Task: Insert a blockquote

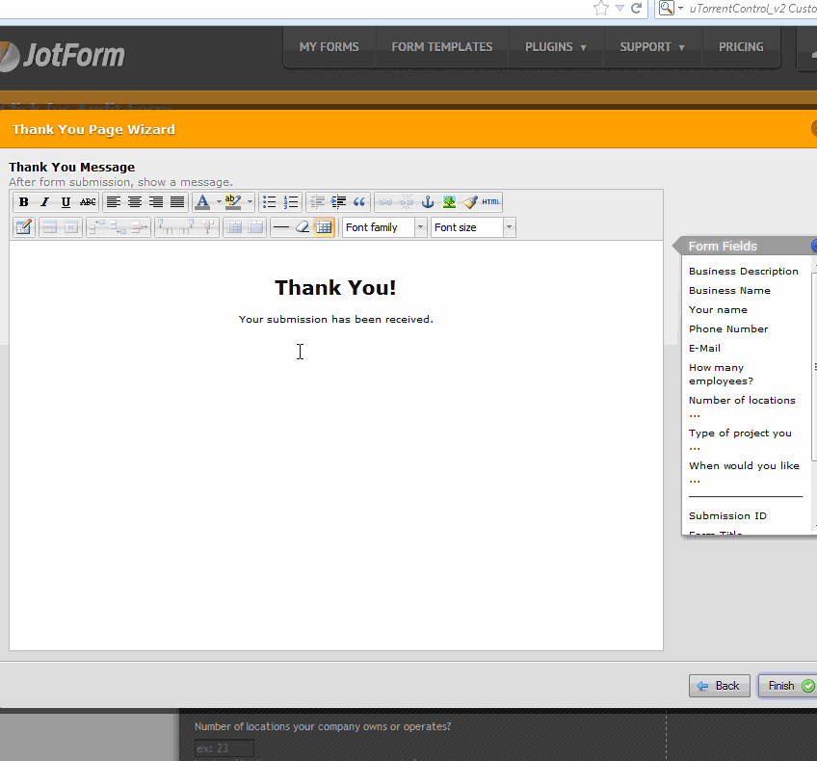Action: (357, 202)
